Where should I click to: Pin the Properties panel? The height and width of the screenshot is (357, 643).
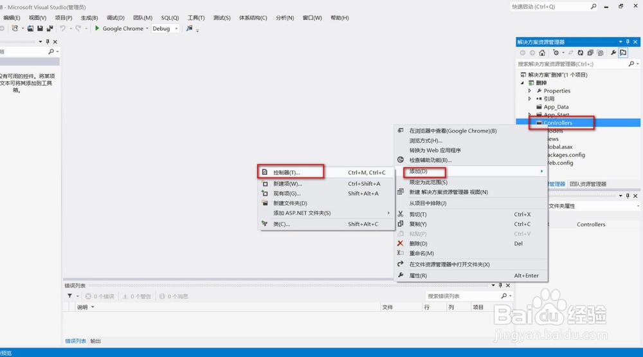tap(628, 196)
